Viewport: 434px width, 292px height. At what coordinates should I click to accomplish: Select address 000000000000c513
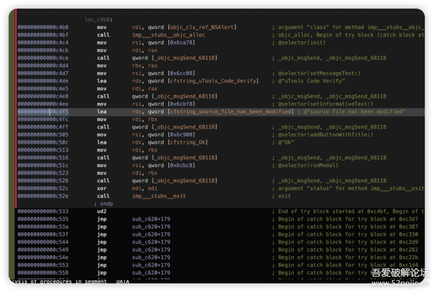43,150
